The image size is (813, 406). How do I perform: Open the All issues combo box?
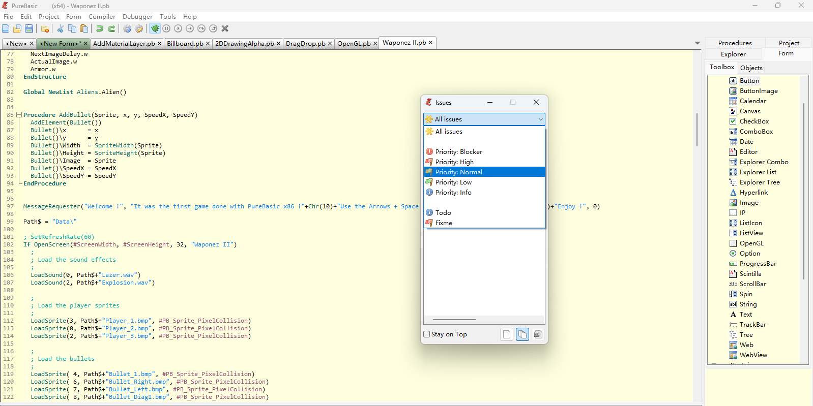click(484, 119)
